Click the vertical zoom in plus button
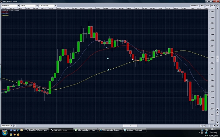The image size is (220, 137). point(218,112)
